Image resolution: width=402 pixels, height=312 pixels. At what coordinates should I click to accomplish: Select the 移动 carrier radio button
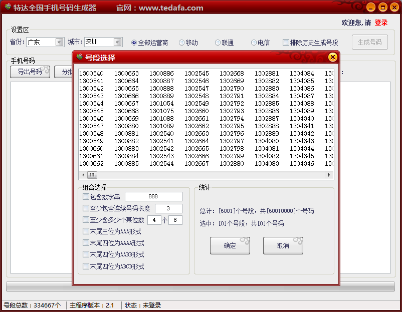[x=182, y=43]
